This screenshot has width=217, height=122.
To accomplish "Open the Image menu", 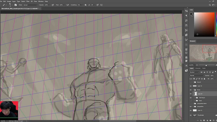I will 9,2.
